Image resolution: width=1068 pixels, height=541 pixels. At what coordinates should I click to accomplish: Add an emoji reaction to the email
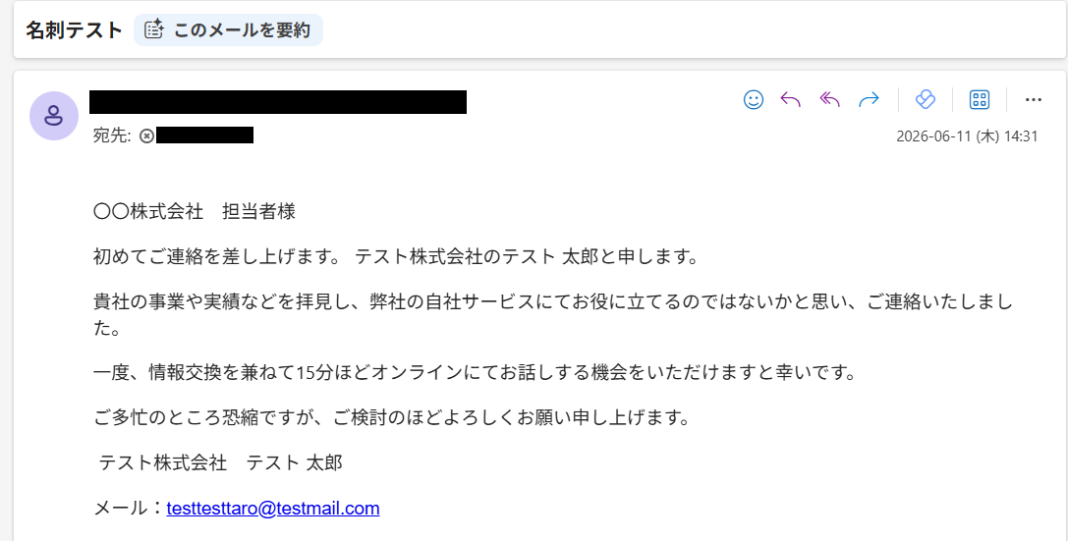(754, 99)
